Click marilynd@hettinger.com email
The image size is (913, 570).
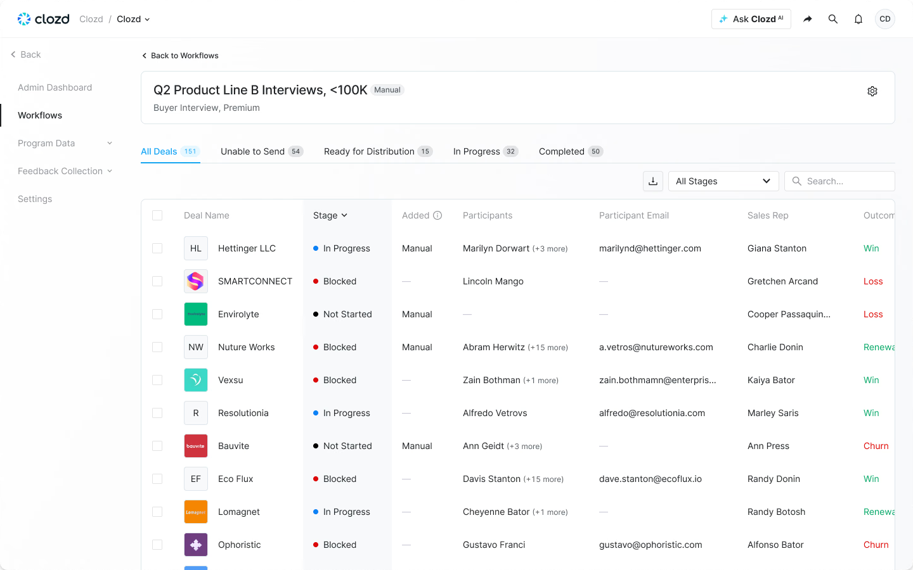tap(650, 248)
